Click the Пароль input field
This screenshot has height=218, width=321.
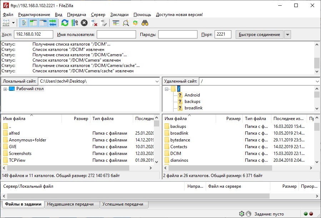click(x=178, y=34)
